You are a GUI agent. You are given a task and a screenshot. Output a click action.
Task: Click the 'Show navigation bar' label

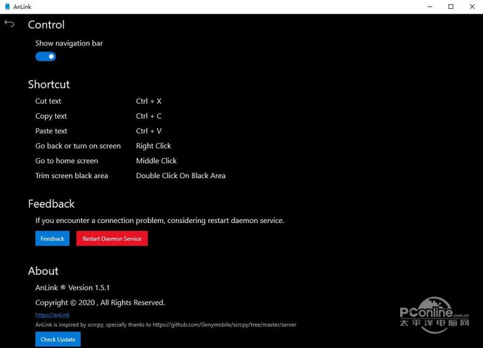tap(69, 43)
